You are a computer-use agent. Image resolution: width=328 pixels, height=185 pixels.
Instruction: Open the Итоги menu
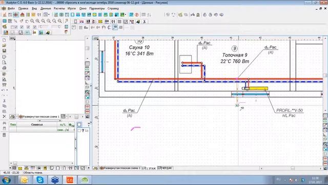click(72, 9)
